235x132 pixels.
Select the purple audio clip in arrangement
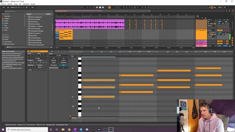pos(90,24)
